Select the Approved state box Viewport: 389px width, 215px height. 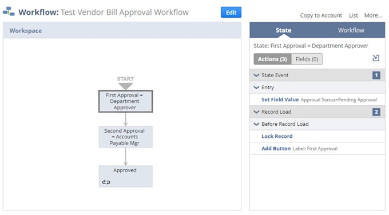[125, 176]
